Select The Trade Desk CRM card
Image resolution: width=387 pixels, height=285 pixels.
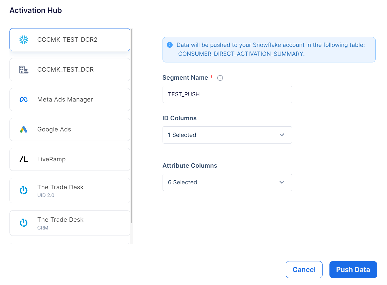pos(70,223)
